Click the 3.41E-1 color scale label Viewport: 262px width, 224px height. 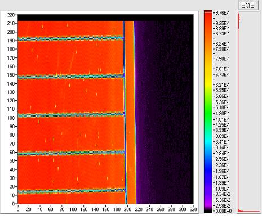pyautogui.click(x=223, y=142)
